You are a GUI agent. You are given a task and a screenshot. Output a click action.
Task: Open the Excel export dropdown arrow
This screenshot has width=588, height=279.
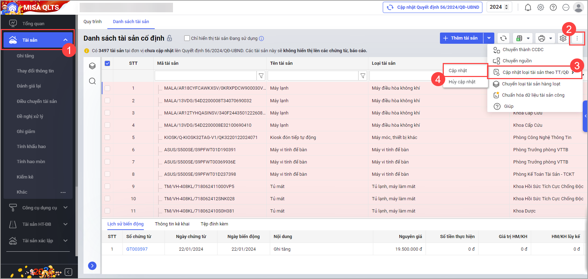[528, 38]
